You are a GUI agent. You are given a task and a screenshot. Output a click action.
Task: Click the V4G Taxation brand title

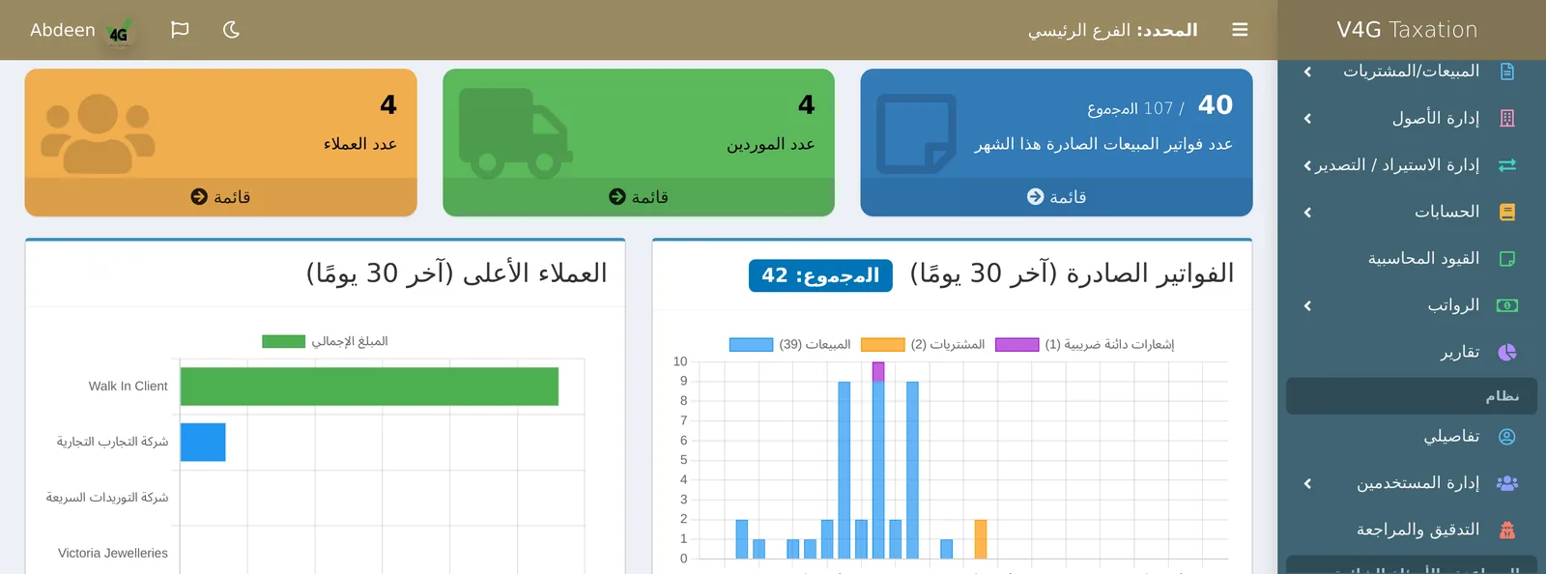(1407, 30)
